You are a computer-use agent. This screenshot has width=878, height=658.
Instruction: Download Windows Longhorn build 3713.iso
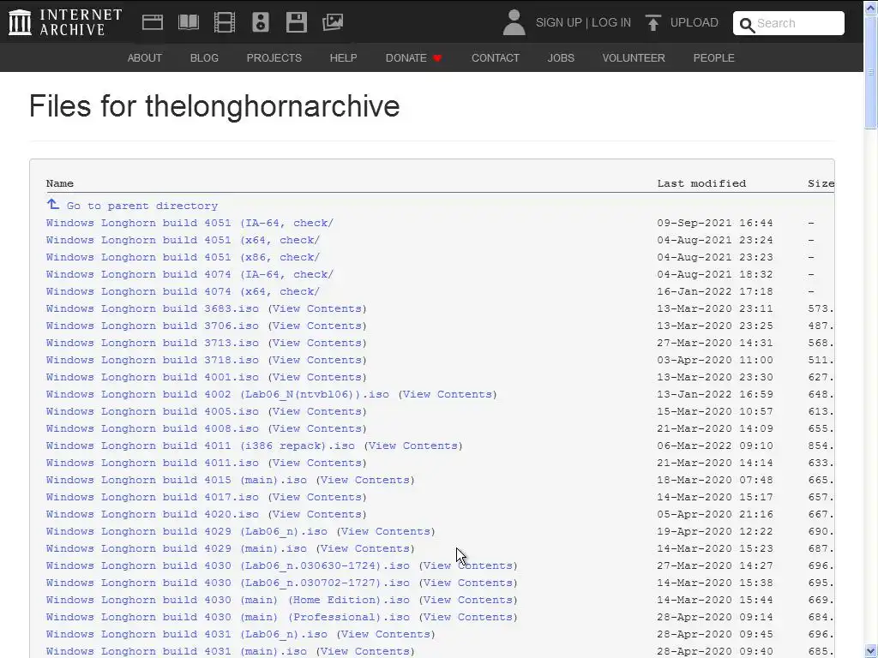click(153, 343)
